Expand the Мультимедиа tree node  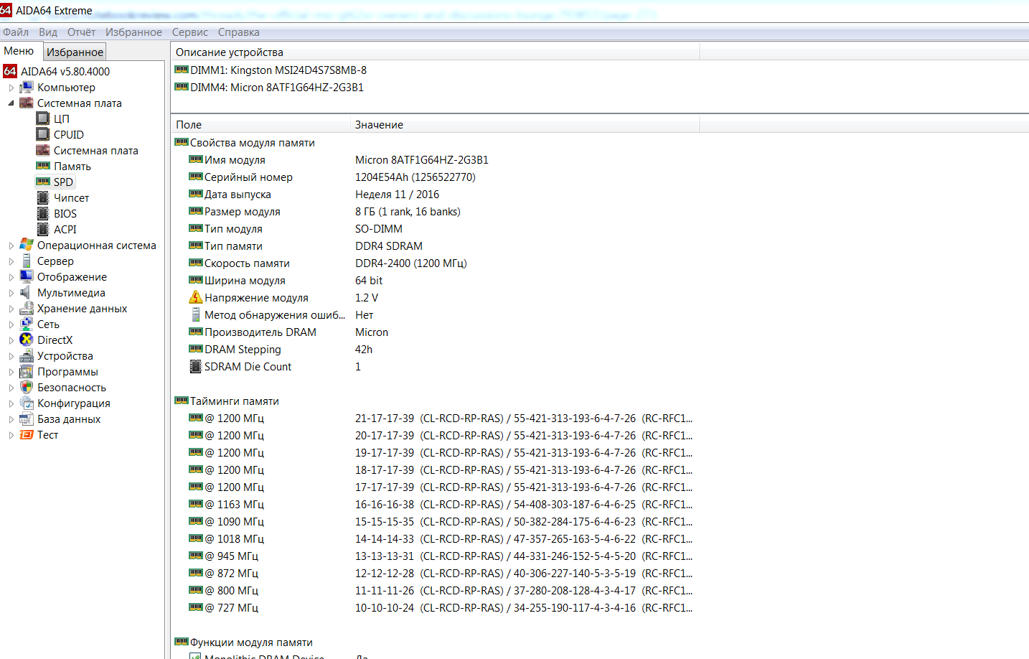tap(11, 293)
